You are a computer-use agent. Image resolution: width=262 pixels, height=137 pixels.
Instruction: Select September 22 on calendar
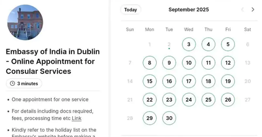[x=150, y=100]
